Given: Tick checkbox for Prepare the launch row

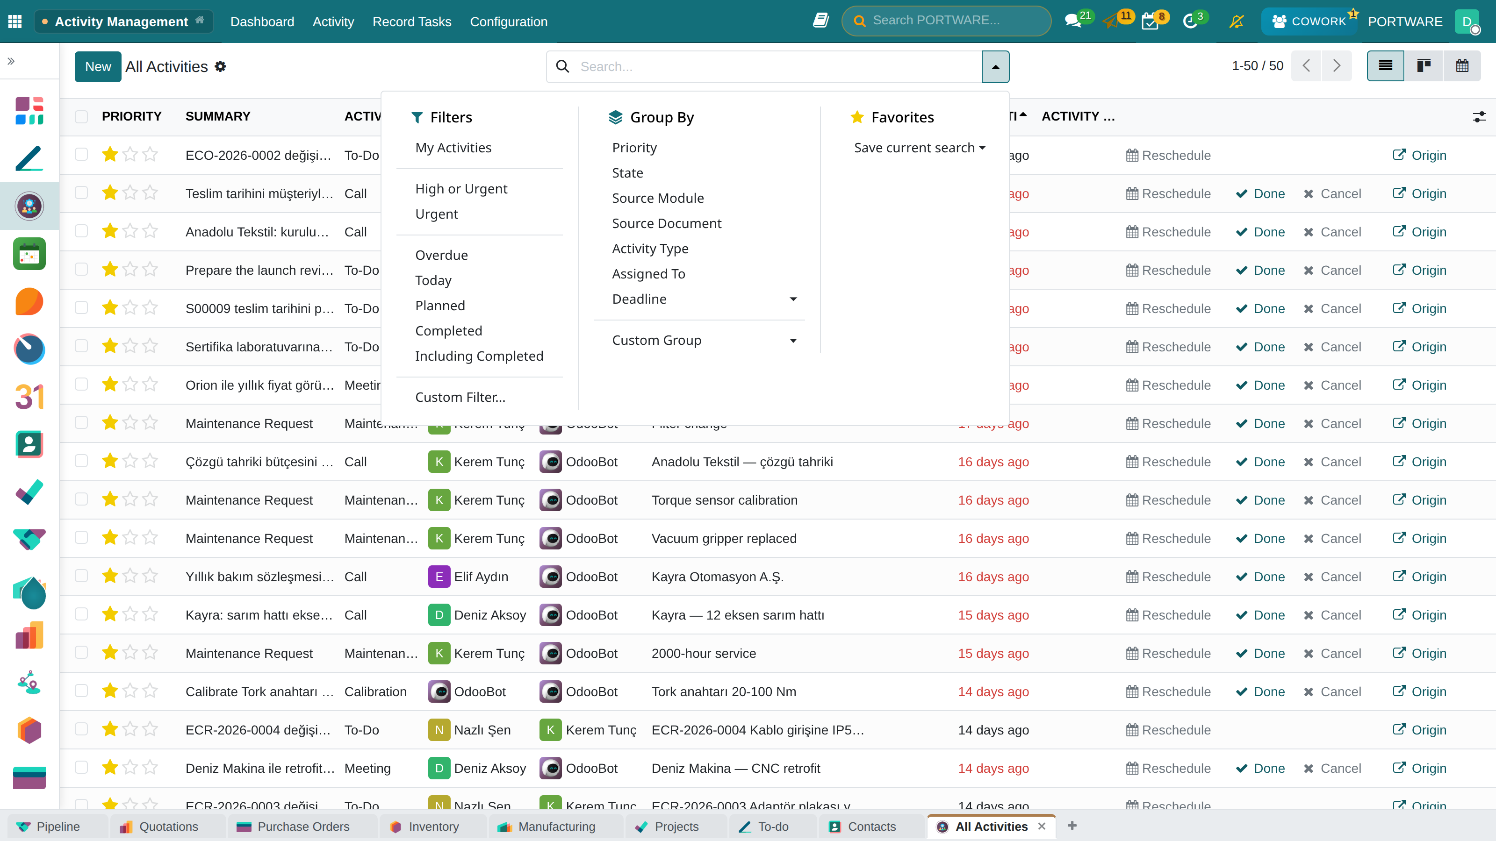Looking at the screenshot, I should [81, 269].
